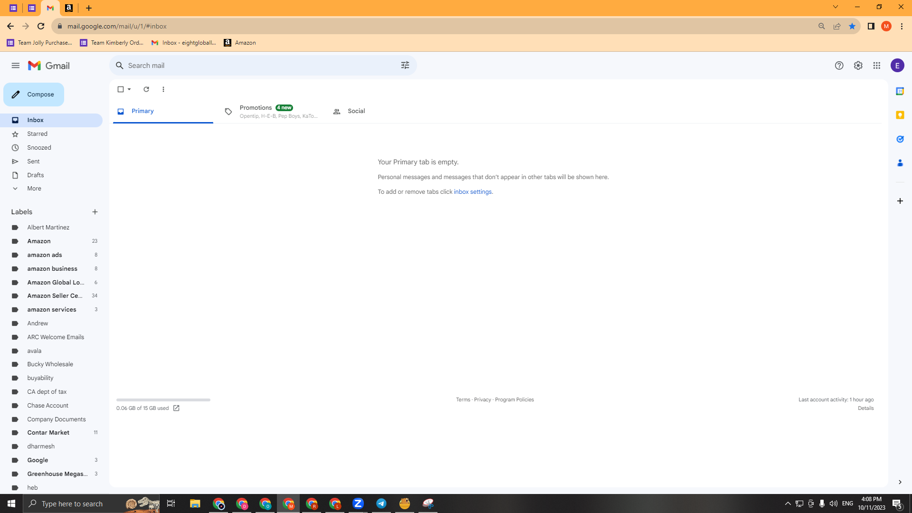Refresh the inbox
The width and height of the screenshot is (912, 513).
point(146,89)
